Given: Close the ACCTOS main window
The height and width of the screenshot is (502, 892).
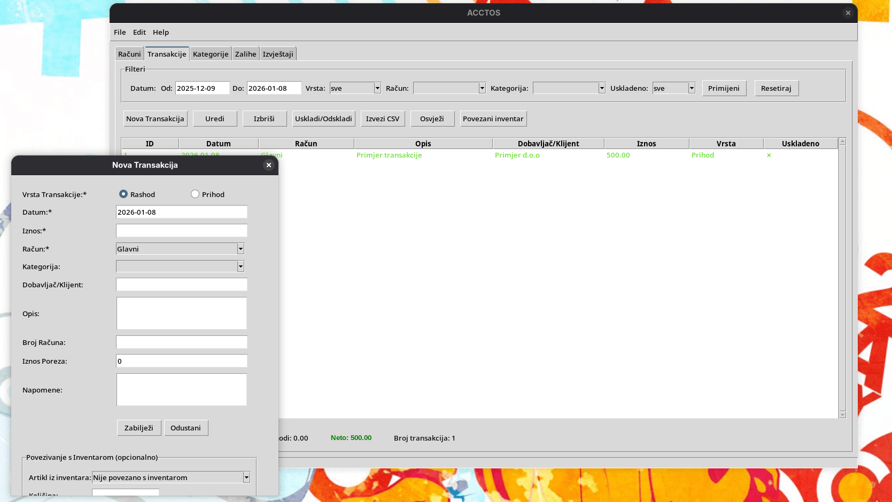Looking at the screenshot, I should (x=848, y=13).
